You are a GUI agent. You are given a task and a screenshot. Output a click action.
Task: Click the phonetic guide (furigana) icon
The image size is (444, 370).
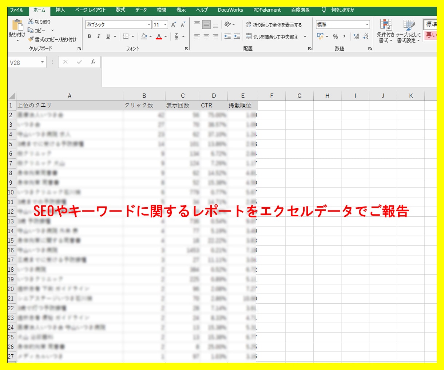(177, 36)
